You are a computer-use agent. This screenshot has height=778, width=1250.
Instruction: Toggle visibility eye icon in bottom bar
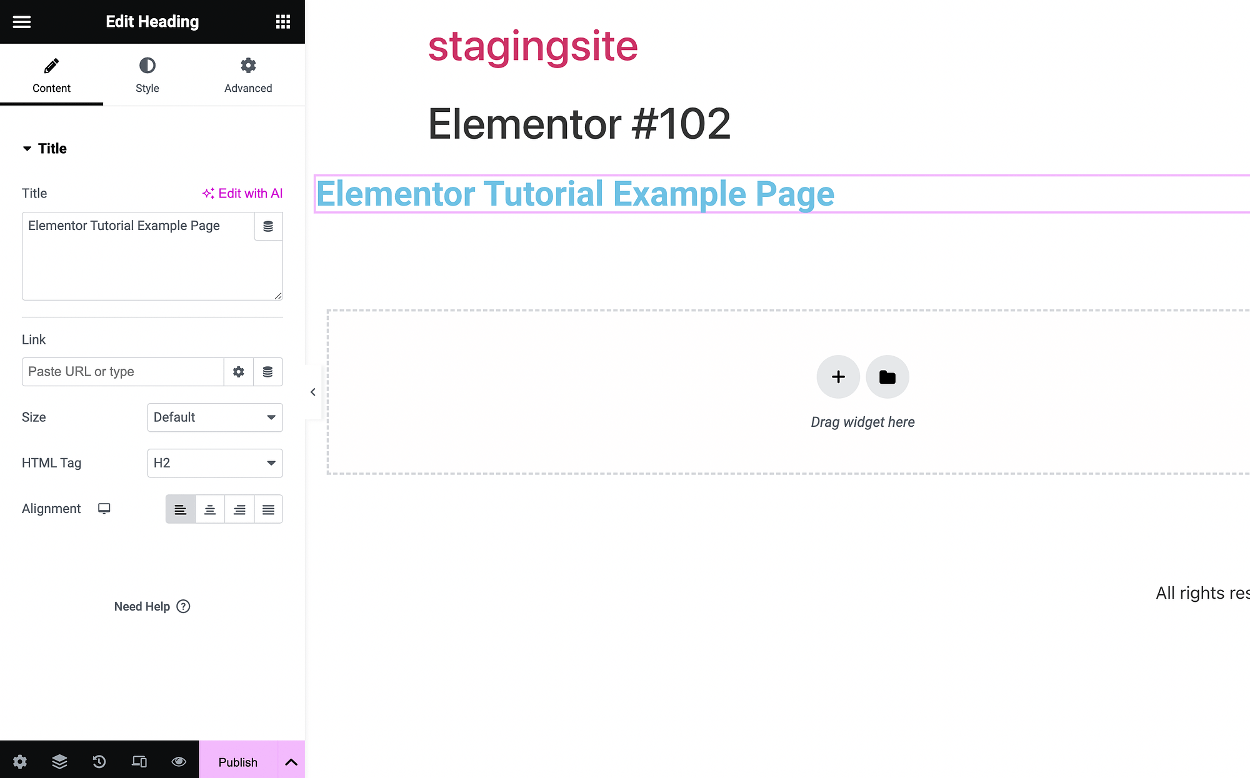[178, 761]
